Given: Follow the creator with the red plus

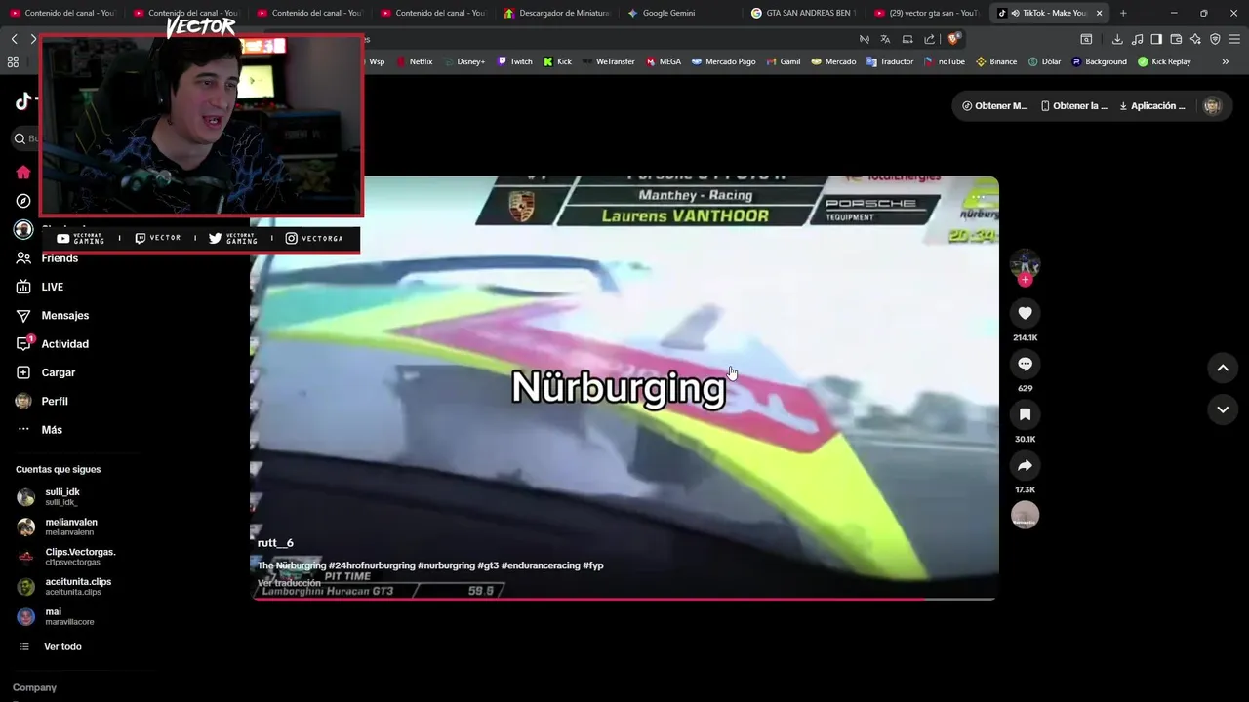Looking at the screenshot, I should click(1025, 280).
